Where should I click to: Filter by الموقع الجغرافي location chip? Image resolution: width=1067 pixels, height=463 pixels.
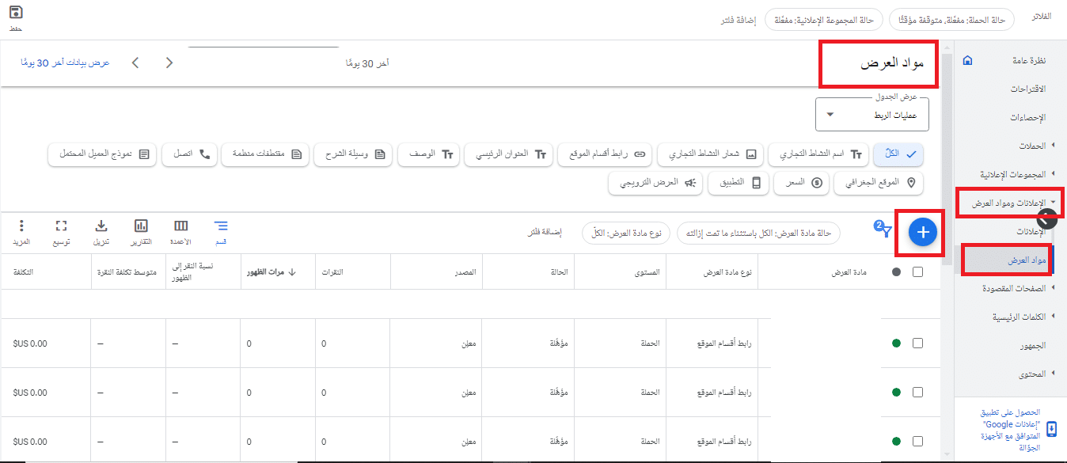[x=879, y=183]
